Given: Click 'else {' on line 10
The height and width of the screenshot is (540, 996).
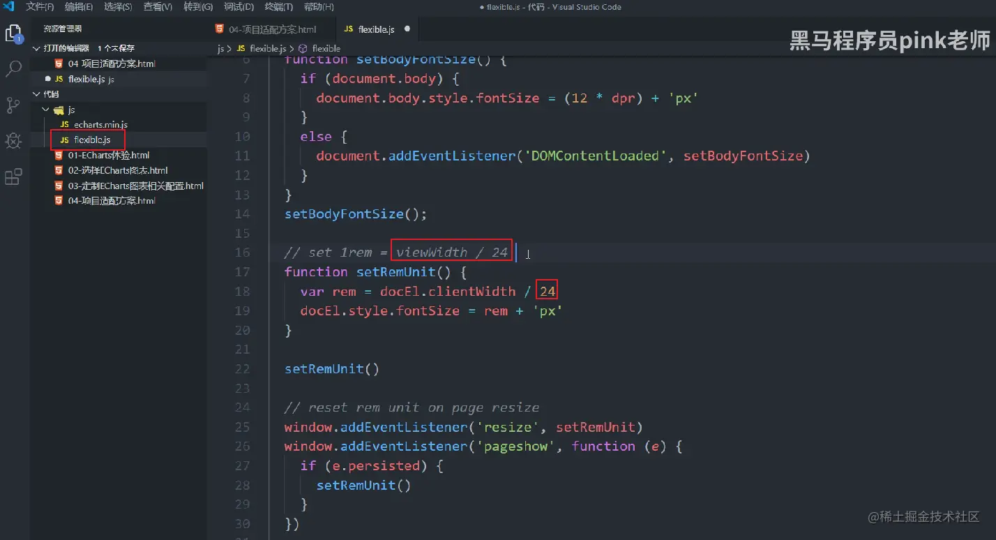Looking at the screenshot, I should [324, 136].
